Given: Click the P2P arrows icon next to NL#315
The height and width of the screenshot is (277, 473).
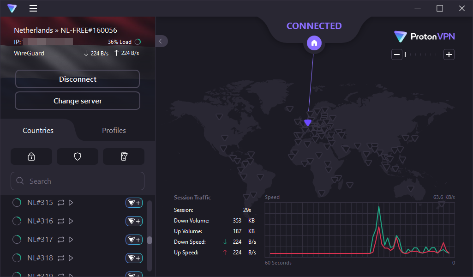Looking at the screenshot, I should (x=61, y=203).
